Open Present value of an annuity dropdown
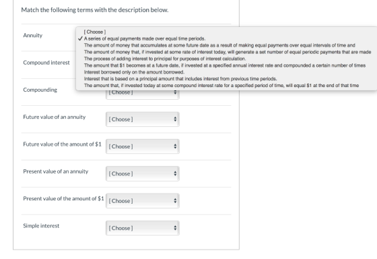Screen dimensions: 377x259 tap(143, 174)
